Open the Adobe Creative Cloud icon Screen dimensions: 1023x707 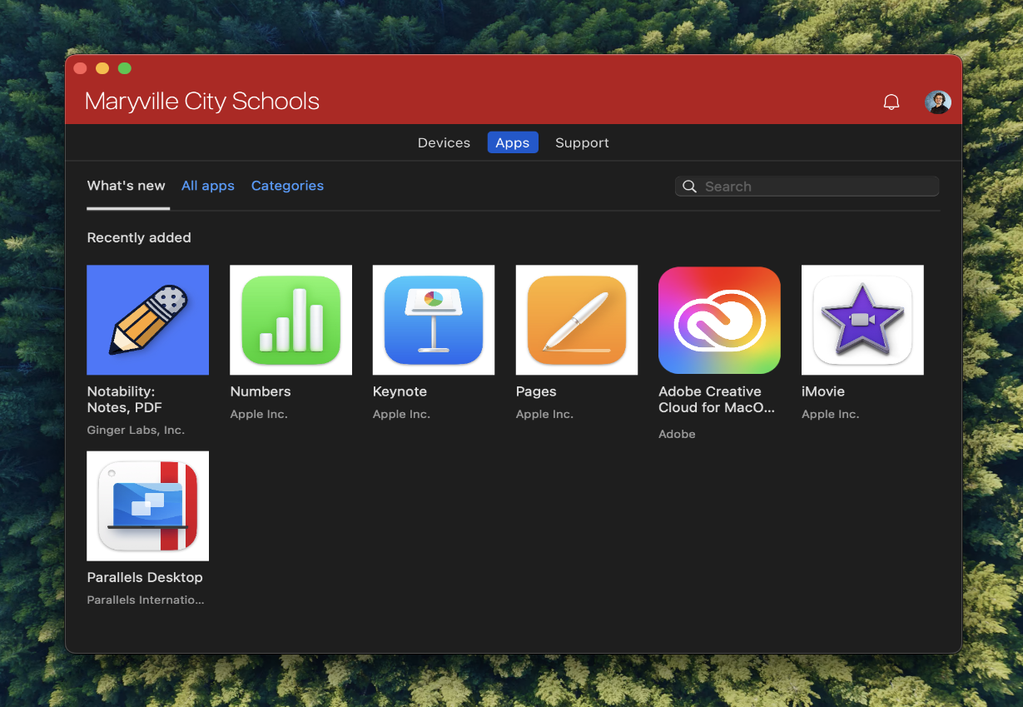pos(719,320)
